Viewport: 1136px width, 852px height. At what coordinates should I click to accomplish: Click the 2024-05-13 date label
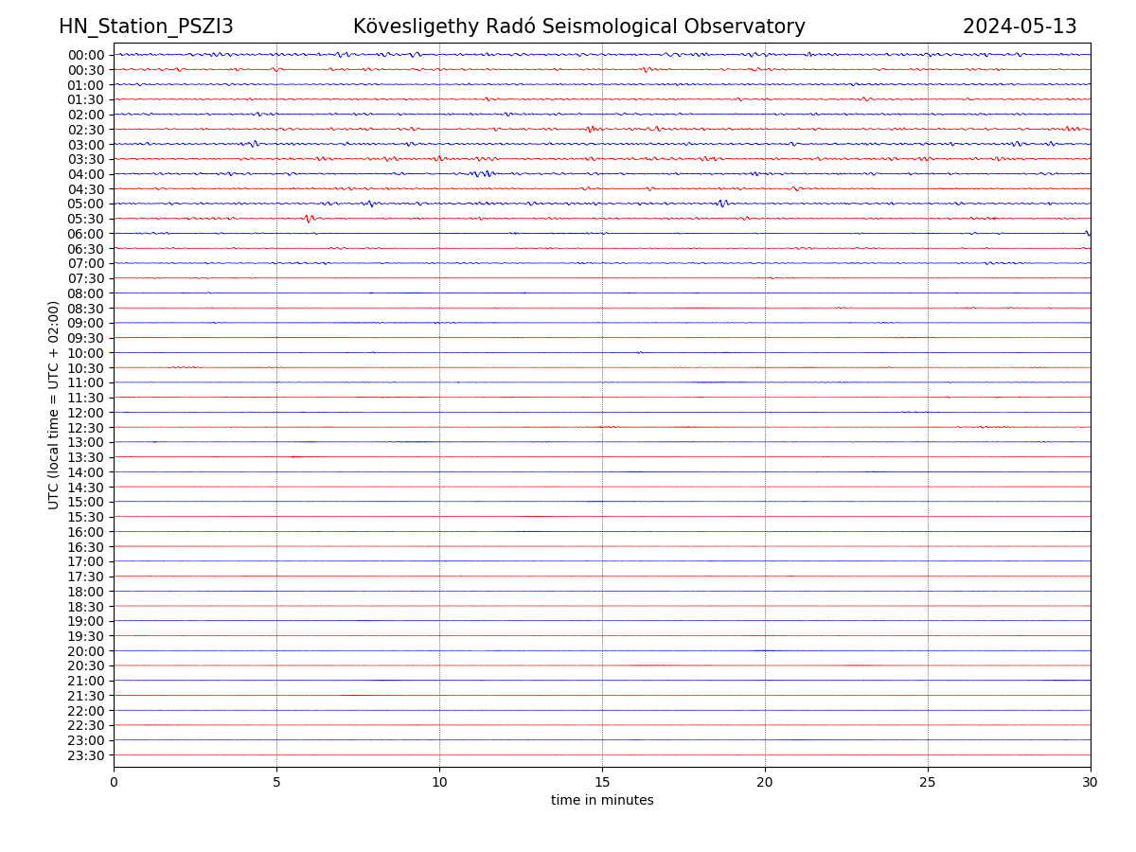[1020, 27]
